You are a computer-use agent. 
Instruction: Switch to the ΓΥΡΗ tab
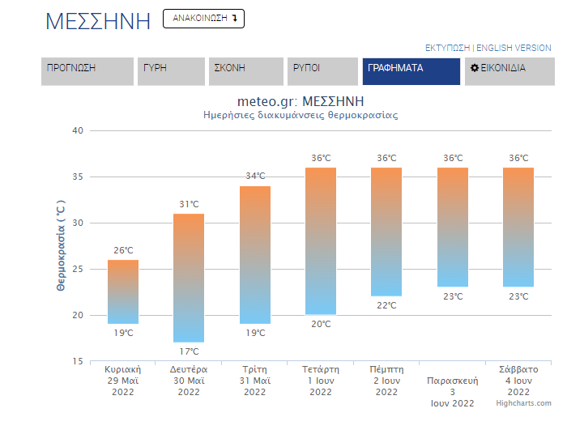pos(171,71)
